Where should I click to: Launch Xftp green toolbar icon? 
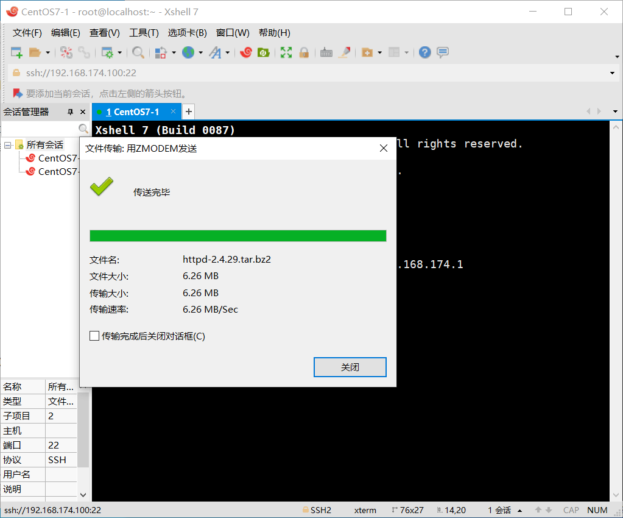pyautogui.click(x=264, y=52)
